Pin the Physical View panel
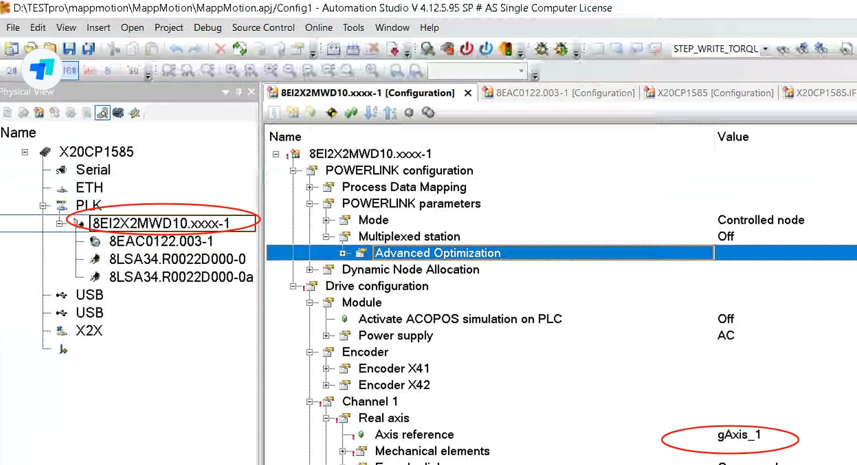 coord(239,92)
